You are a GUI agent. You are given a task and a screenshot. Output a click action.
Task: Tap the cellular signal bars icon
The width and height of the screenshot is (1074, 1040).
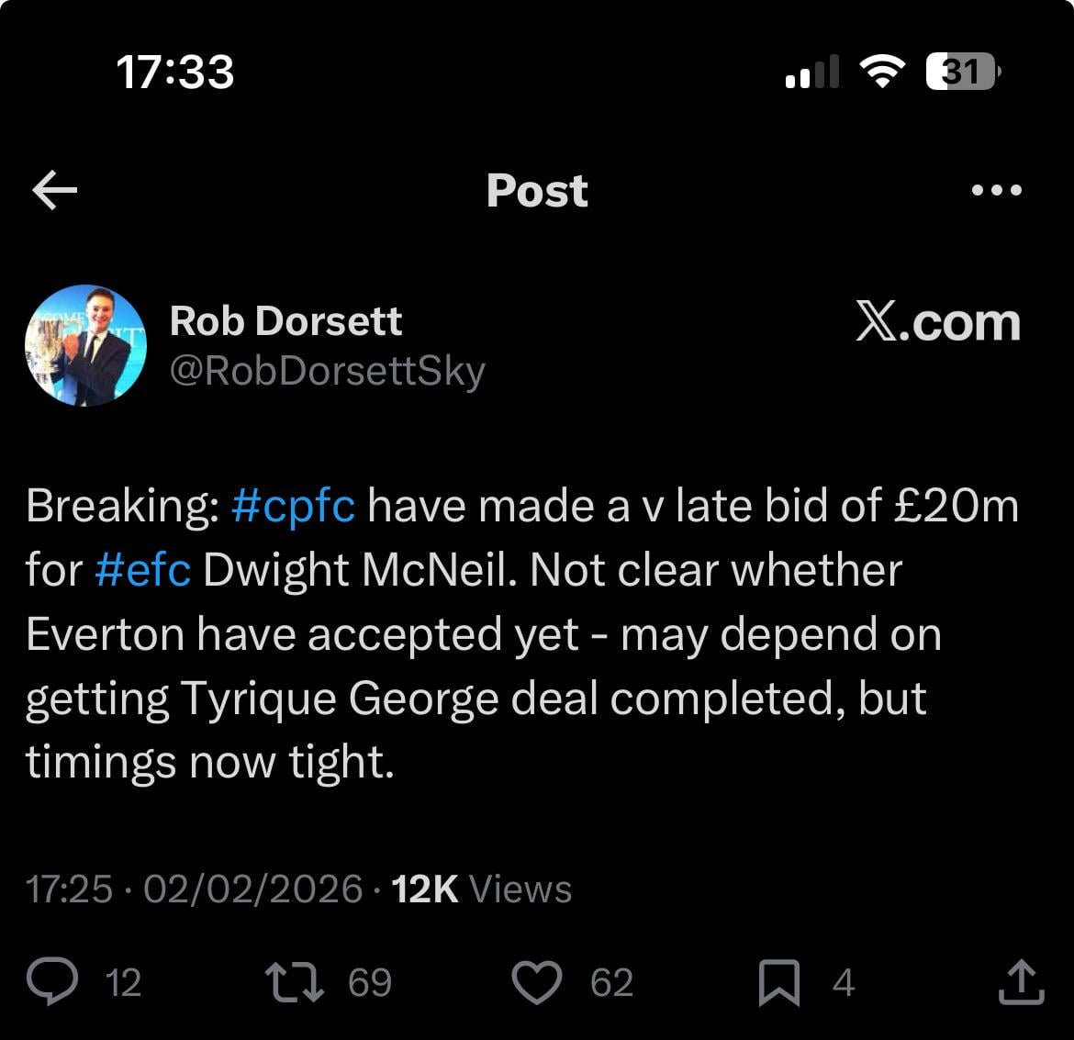pos(812,72)
